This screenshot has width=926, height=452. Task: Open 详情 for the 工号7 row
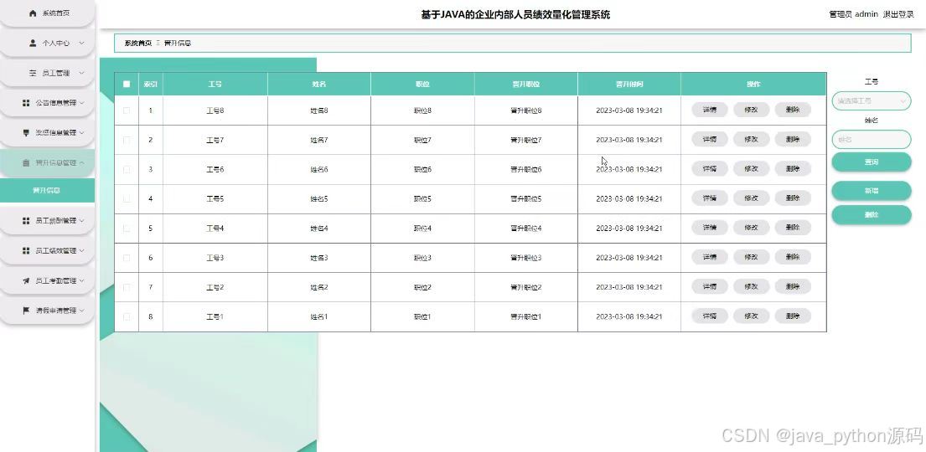pos(709,139)
